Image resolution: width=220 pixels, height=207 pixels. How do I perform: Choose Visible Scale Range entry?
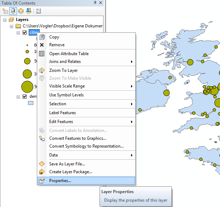pyautogui.click(x=86, y=86)
